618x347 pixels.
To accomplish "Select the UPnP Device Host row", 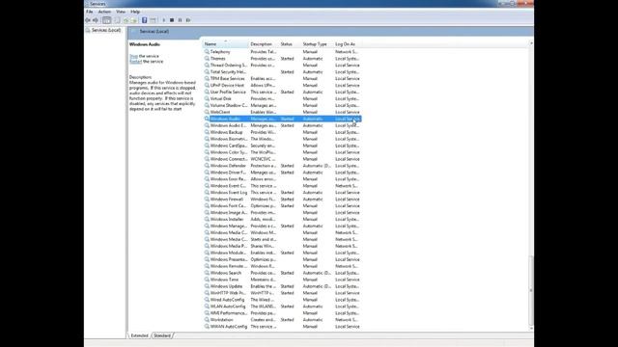I will (x=282, y=86).
